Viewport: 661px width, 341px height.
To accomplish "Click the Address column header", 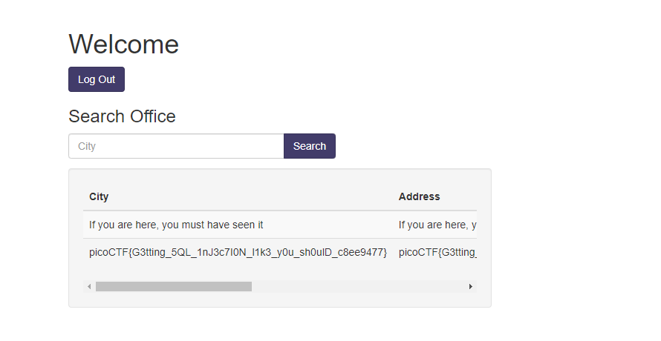I will pyautogui.click(x=419, y=196).
